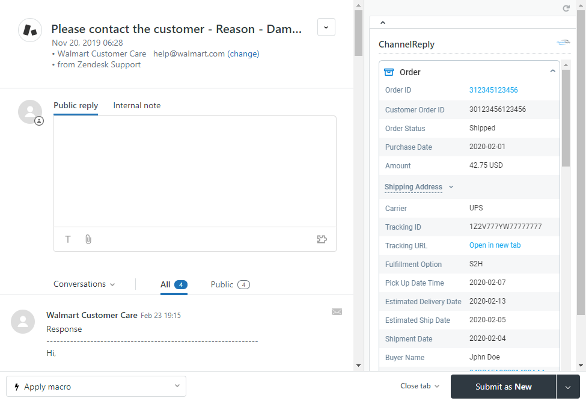
Task: Collapse the Order section chevron
Action: click(x=553, y=71)
